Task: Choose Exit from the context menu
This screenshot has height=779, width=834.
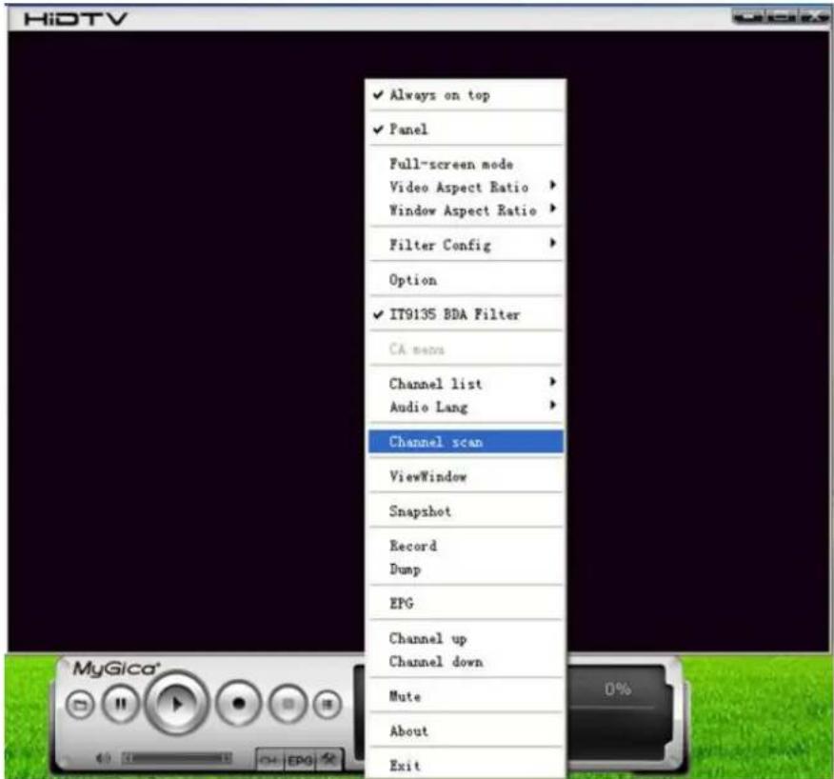Action: (x=466, y=765)
